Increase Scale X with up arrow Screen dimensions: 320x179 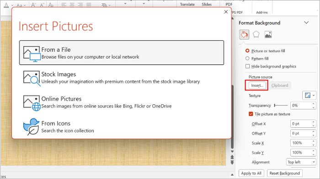pos(314,141)
